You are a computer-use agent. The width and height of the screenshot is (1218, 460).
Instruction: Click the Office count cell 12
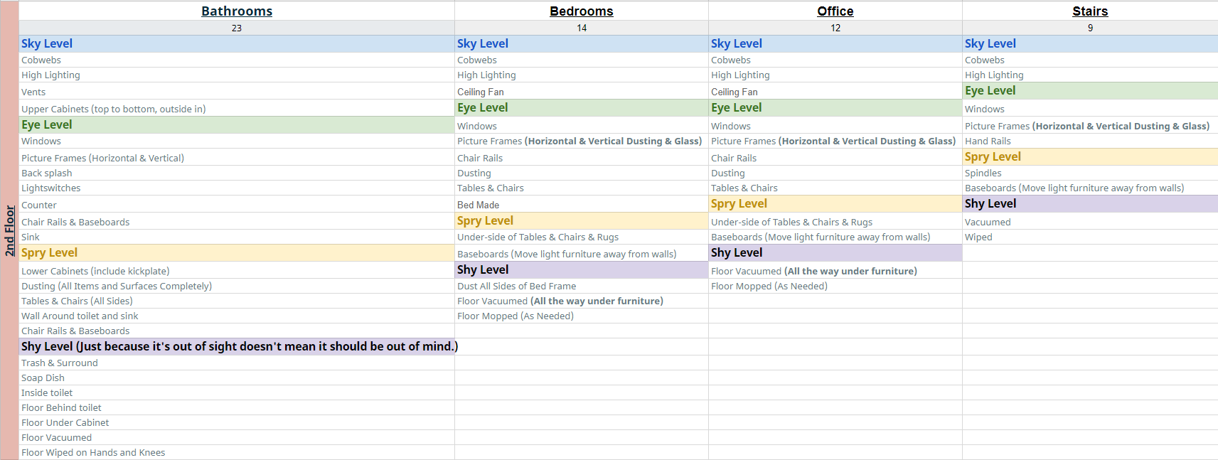[835, 28]
